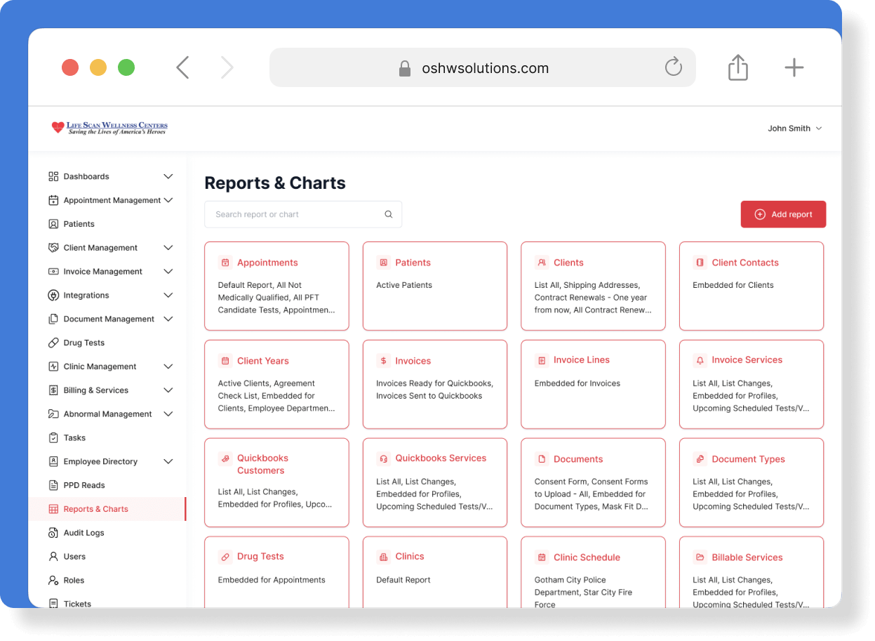The width and height of the screenshot is (875, 641).
Task: Open a new tab with plus icon
Action: (794, 67)
